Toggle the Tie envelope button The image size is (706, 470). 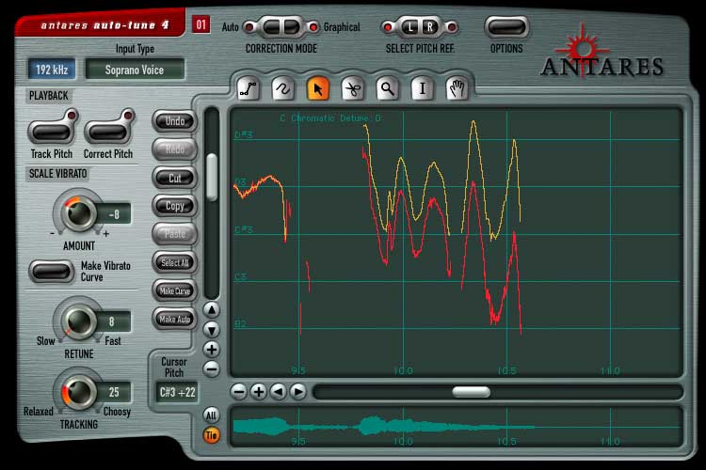pos(211,435)
